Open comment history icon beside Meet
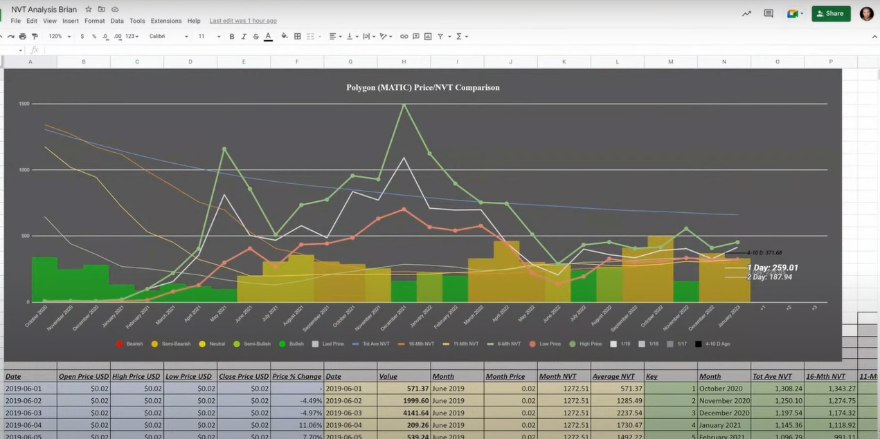This screenshot has width=880, height=439. pyautogui.click(x=769, y=13)
